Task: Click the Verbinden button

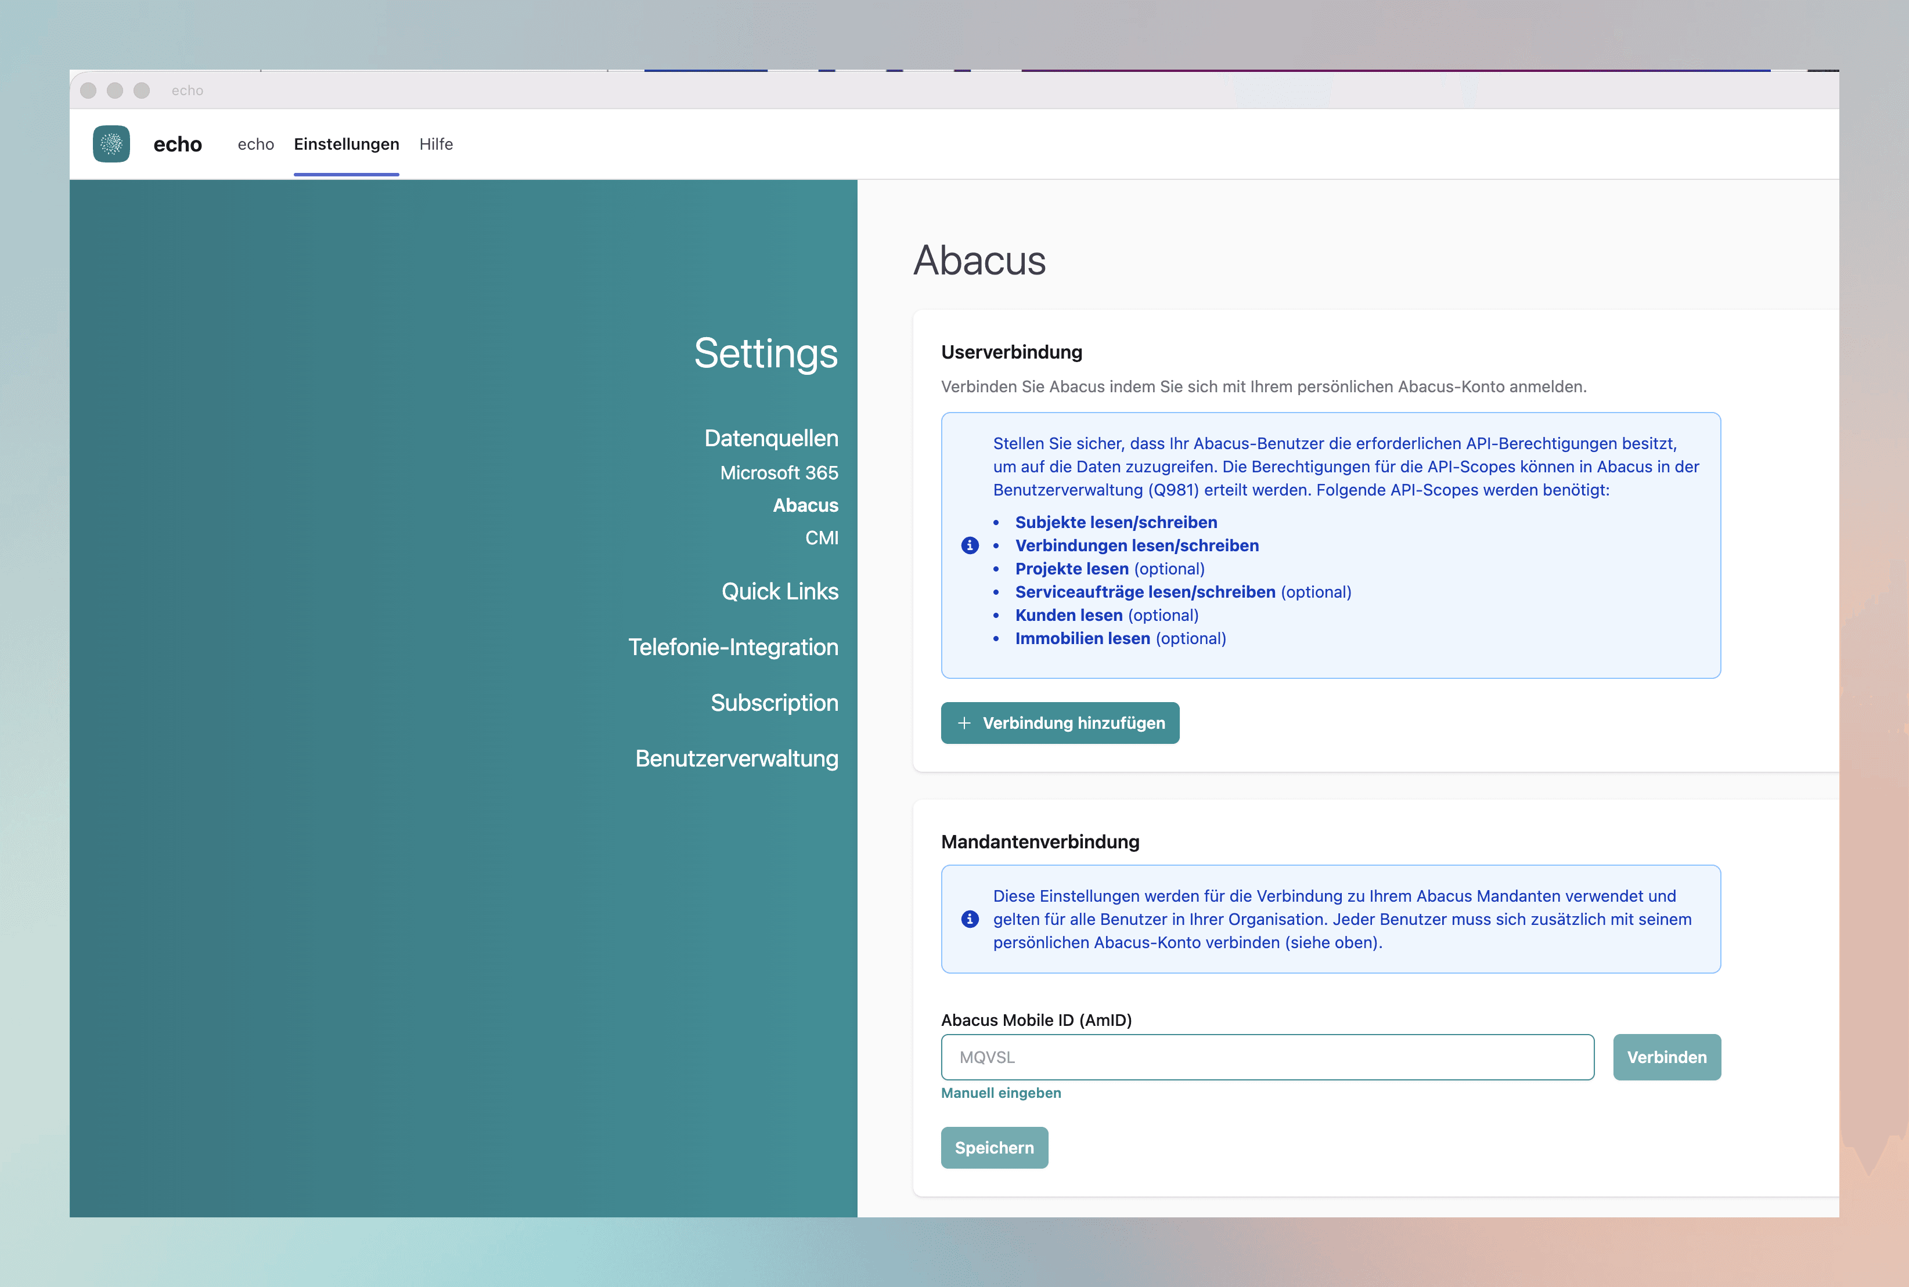Action: 1667,1057
